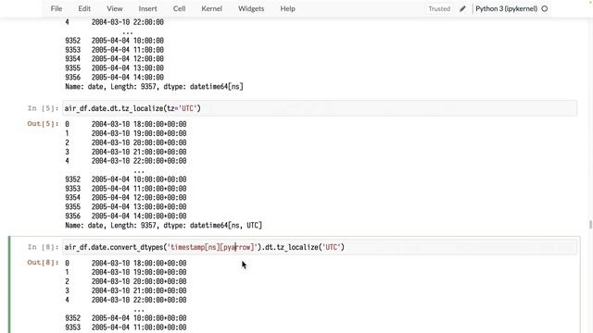Click row 9355 in Out[5] output
Viewport: 593px width, 333px height.
[126, 207]
